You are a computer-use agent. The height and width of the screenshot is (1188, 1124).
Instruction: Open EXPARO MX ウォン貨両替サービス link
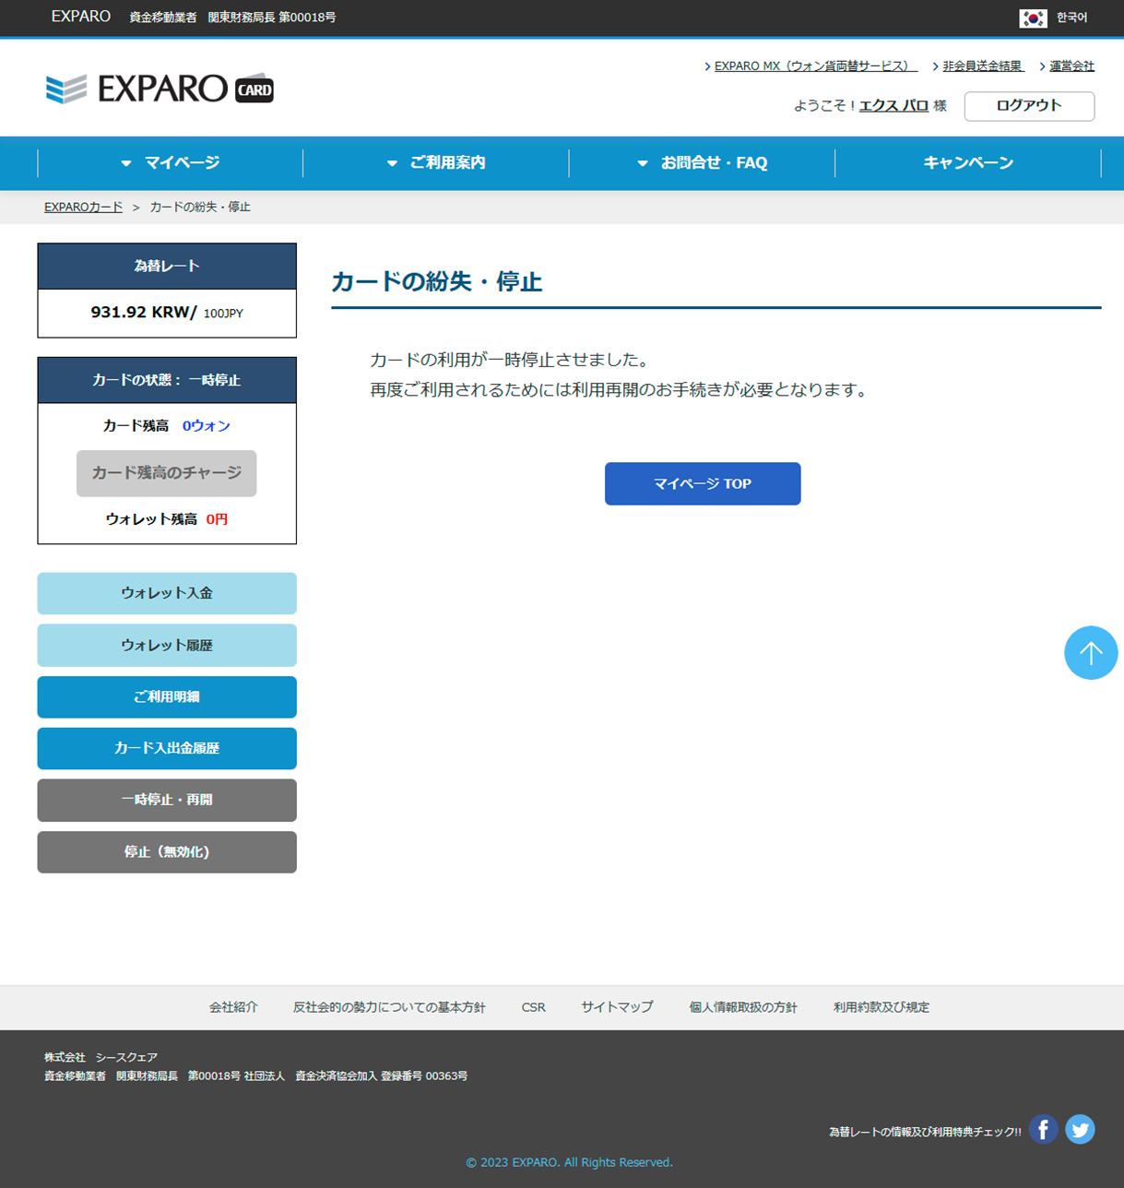[x=814, y=66]
